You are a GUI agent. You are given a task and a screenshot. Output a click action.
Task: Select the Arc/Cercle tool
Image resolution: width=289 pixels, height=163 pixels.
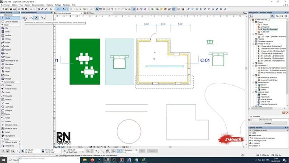pos(10,107)
